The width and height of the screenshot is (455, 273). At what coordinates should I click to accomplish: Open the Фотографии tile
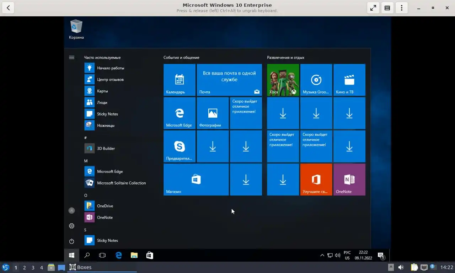pos(213,113)
